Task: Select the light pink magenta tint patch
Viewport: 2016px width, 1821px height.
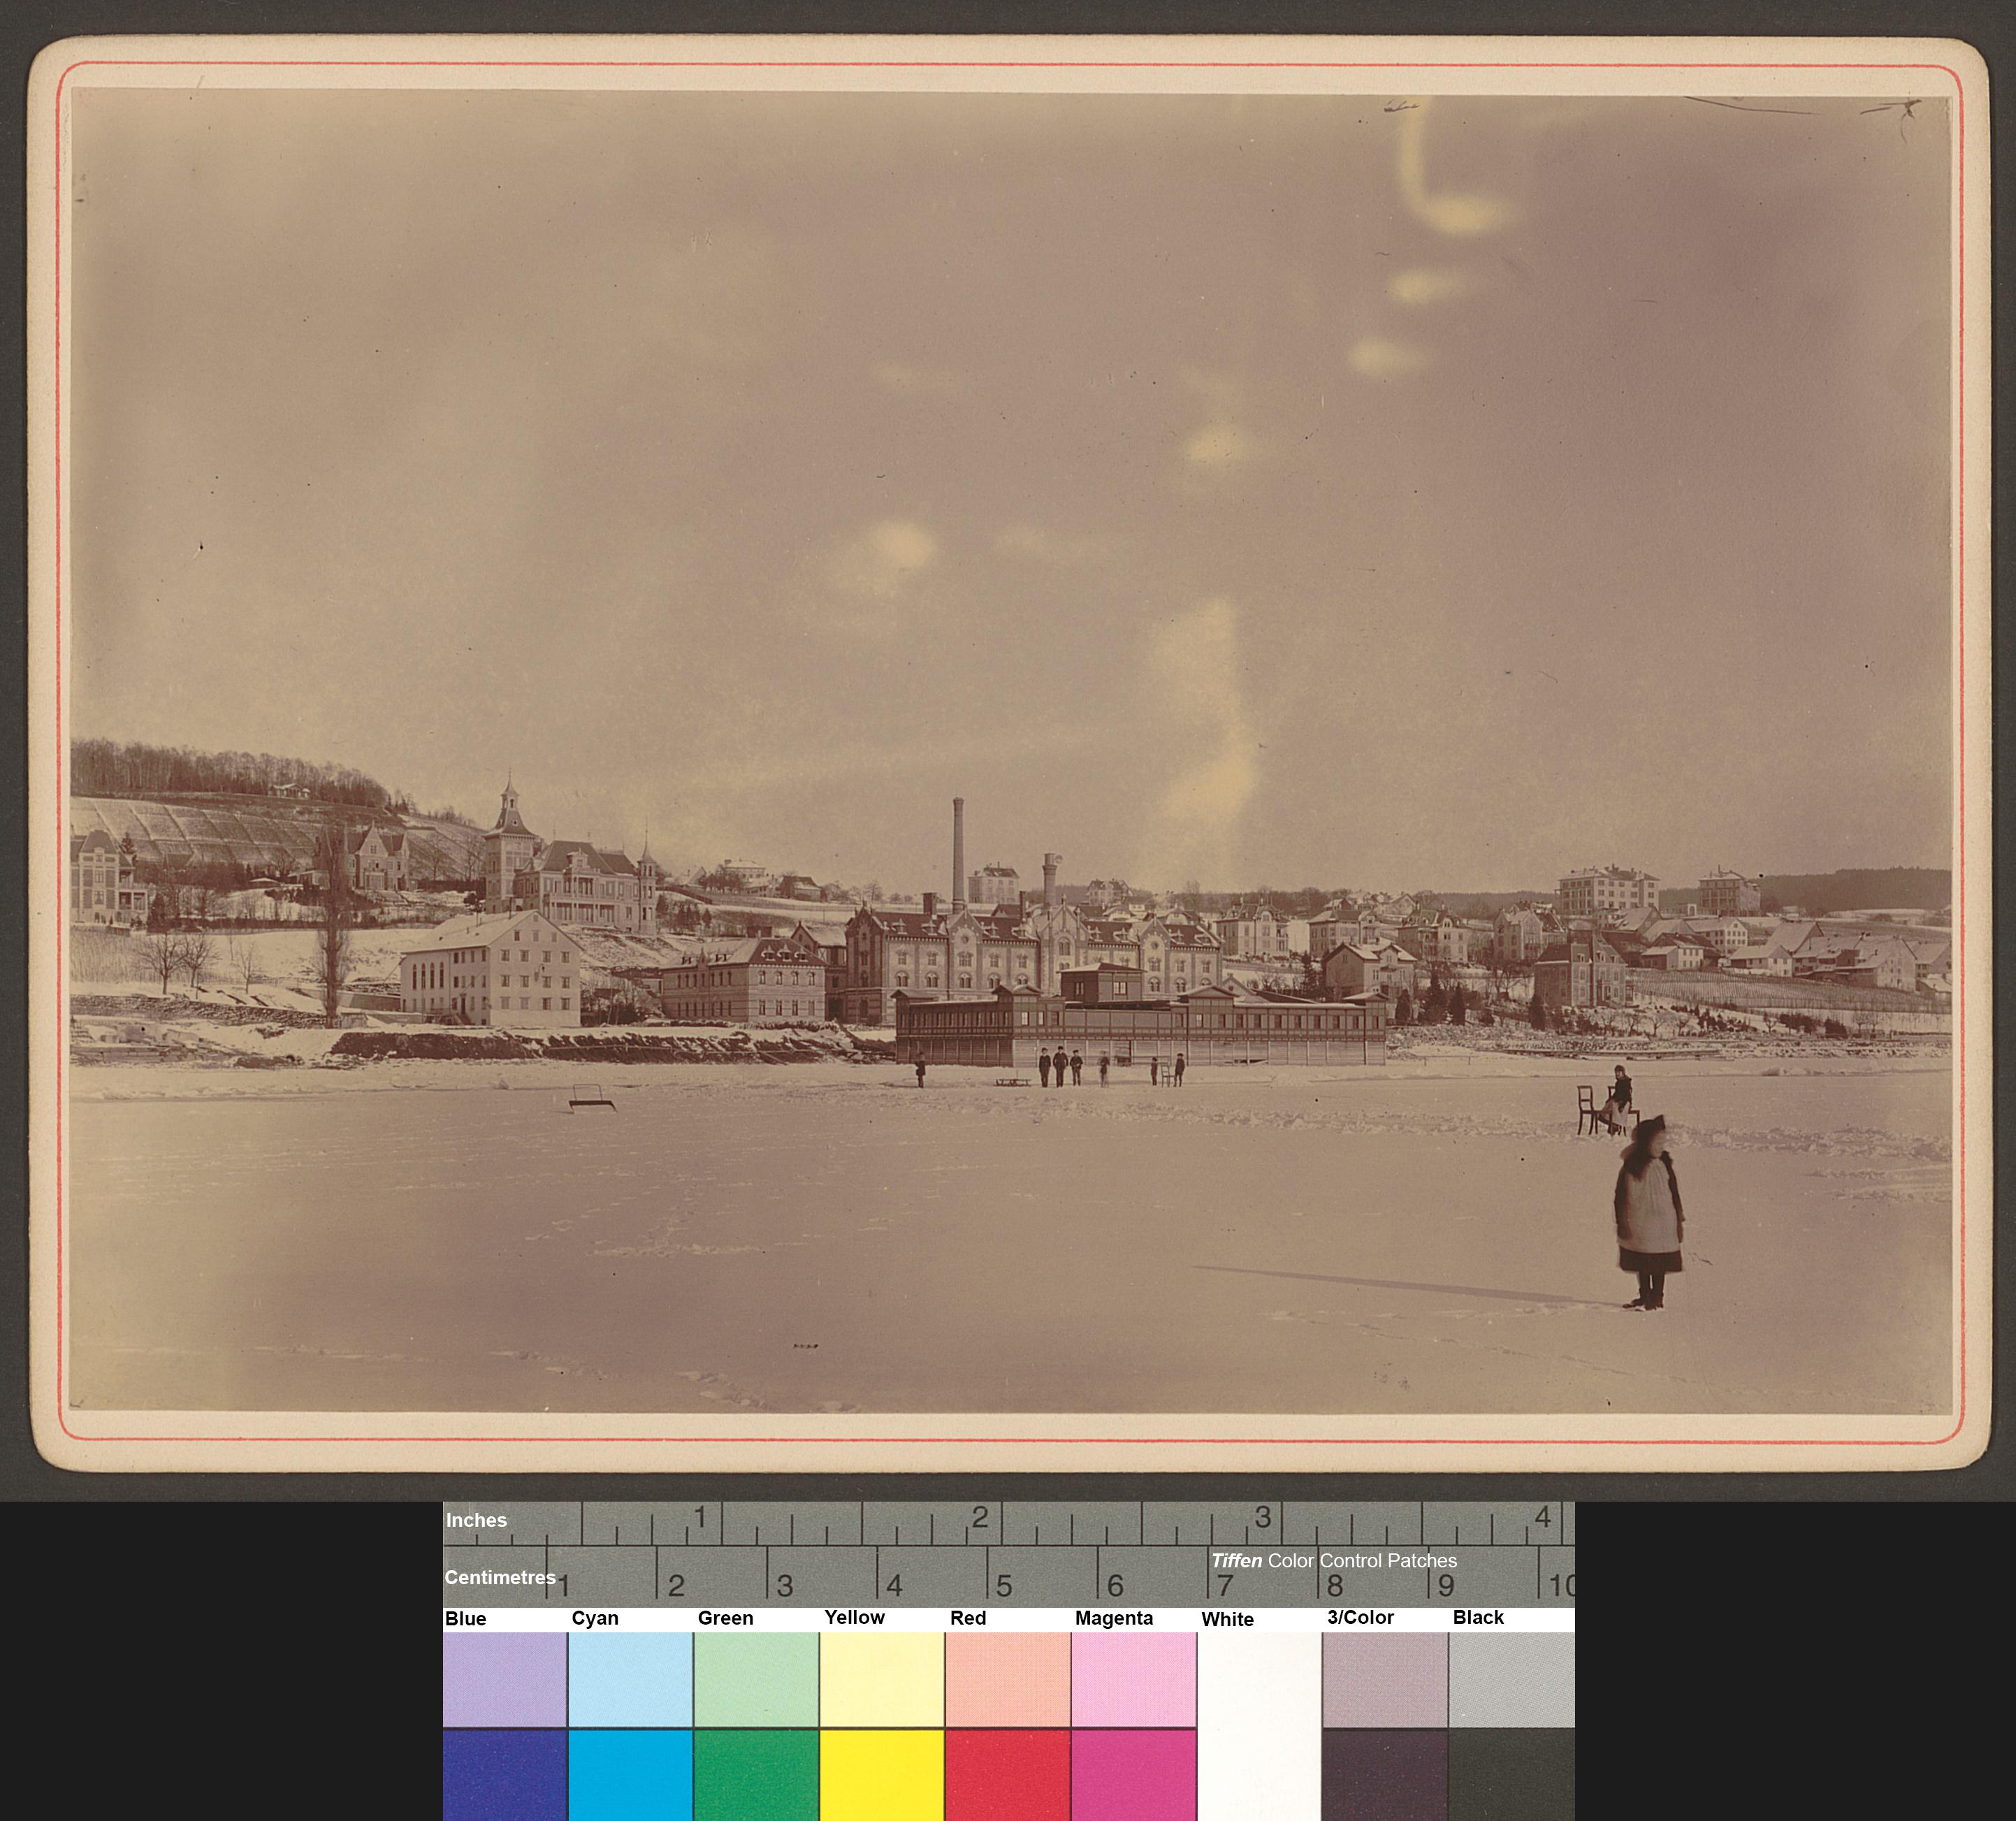Action: 1134,1679
